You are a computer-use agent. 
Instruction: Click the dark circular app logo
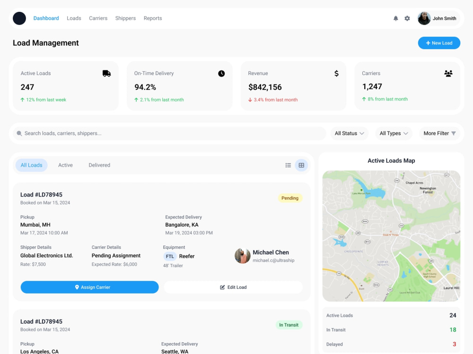(x=19, y=18)
